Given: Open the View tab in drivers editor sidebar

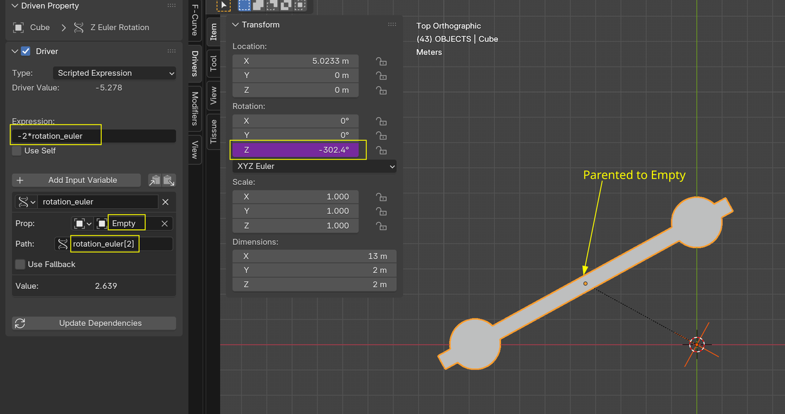Looking at the screenshot, I should point(195,150).
